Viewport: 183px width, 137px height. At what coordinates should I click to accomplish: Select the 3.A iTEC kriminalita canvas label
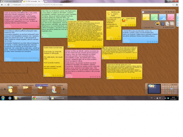click(x=42, y=85)
